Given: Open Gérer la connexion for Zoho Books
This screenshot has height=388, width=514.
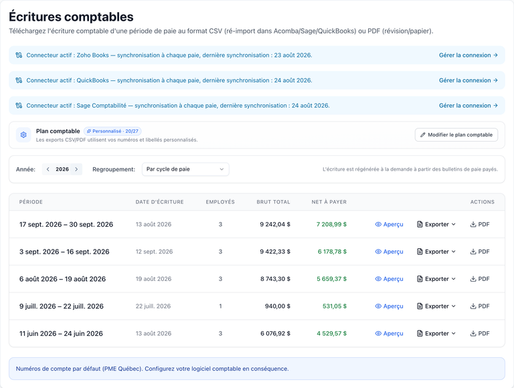Looking at the screenshot, I should pos(468,55).
